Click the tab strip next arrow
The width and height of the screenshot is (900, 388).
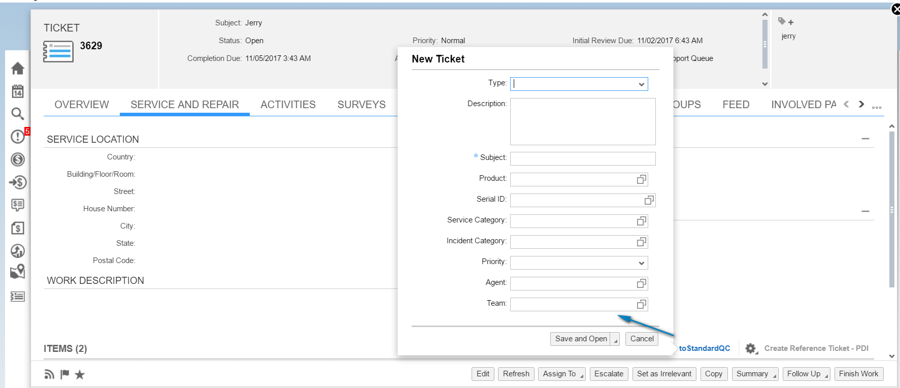861,104
